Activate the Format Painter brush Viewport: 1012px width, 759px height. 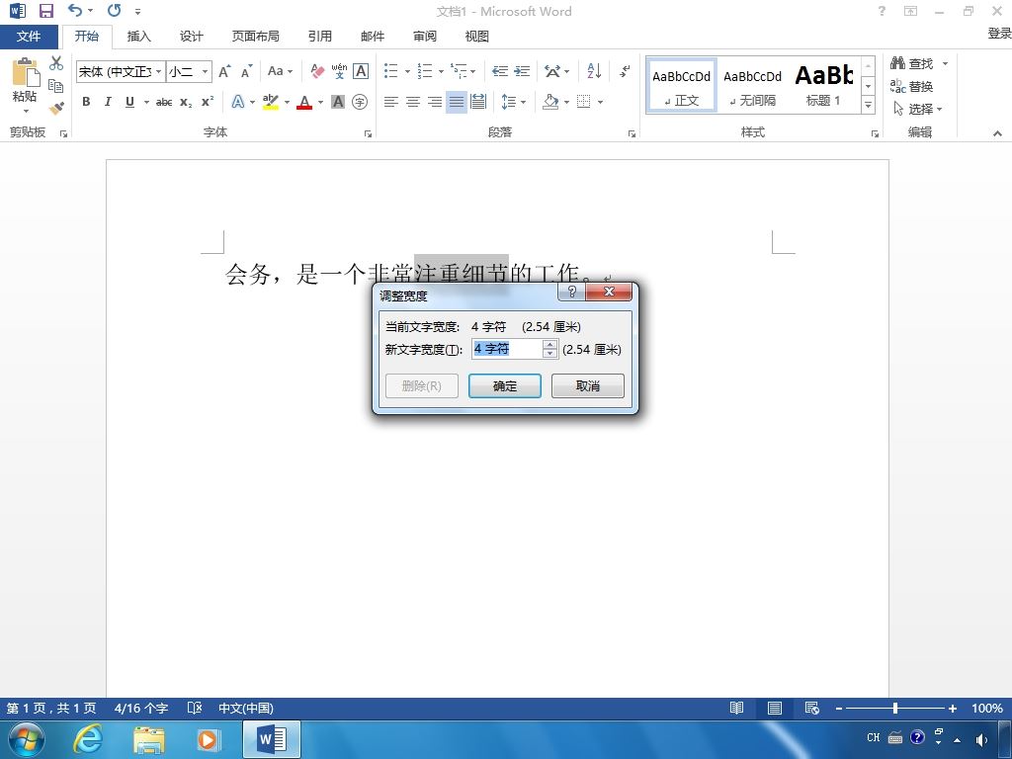pos(56,108)
